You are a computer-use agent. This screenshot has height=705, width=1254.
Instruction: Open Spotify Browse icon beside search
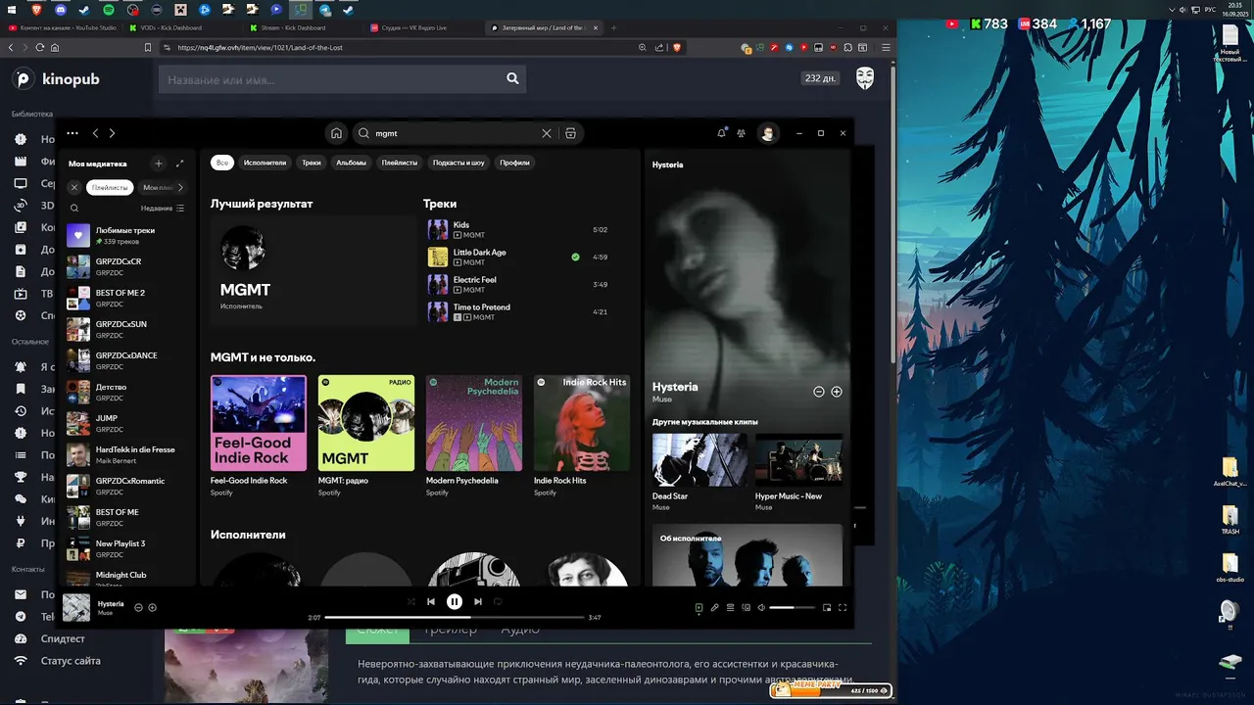pos(570,133)
